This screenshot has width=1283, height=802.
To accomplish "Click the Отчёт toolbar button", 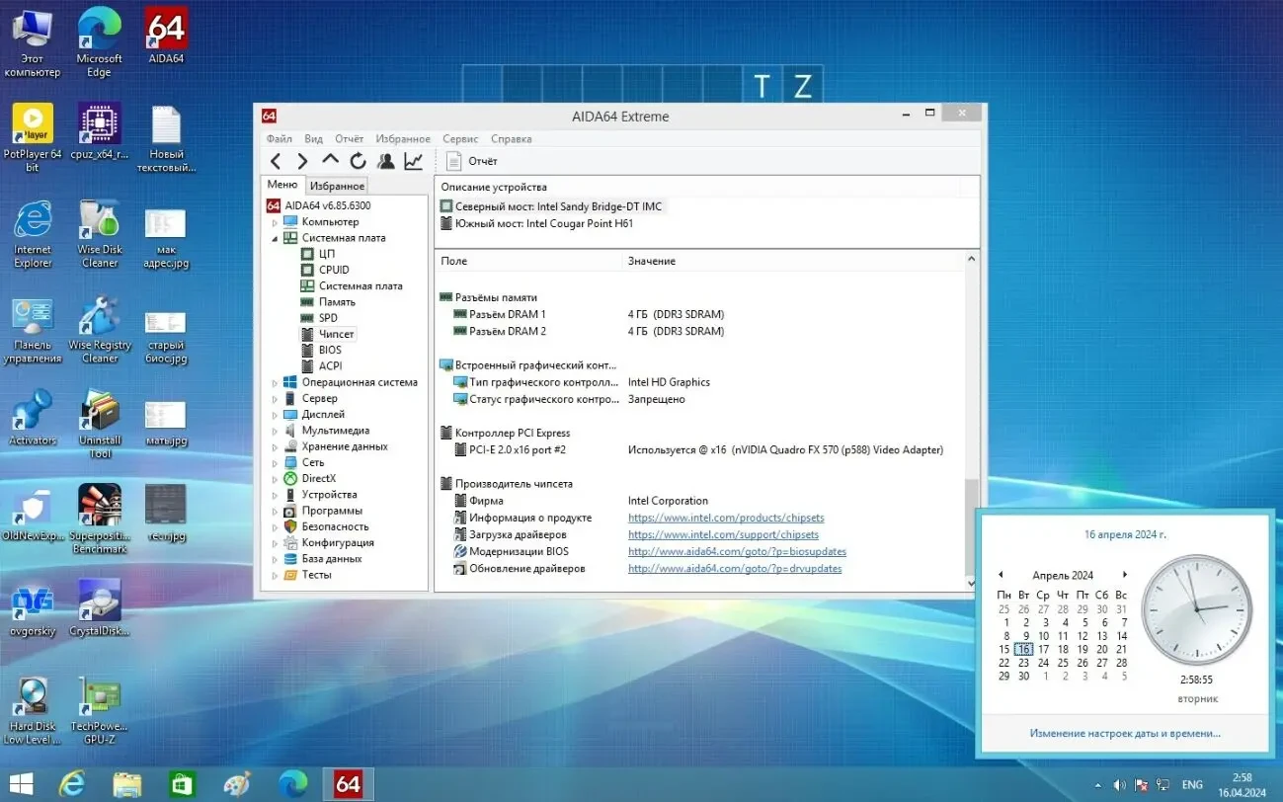I will coord(475,159).
